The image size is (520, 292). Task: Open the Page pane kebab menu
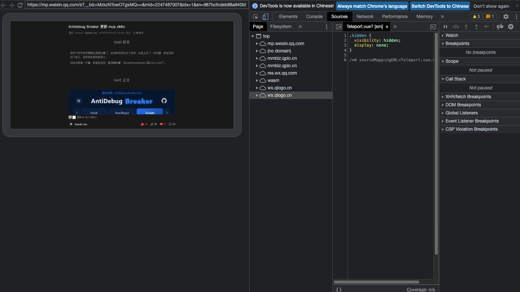point(326,27)
